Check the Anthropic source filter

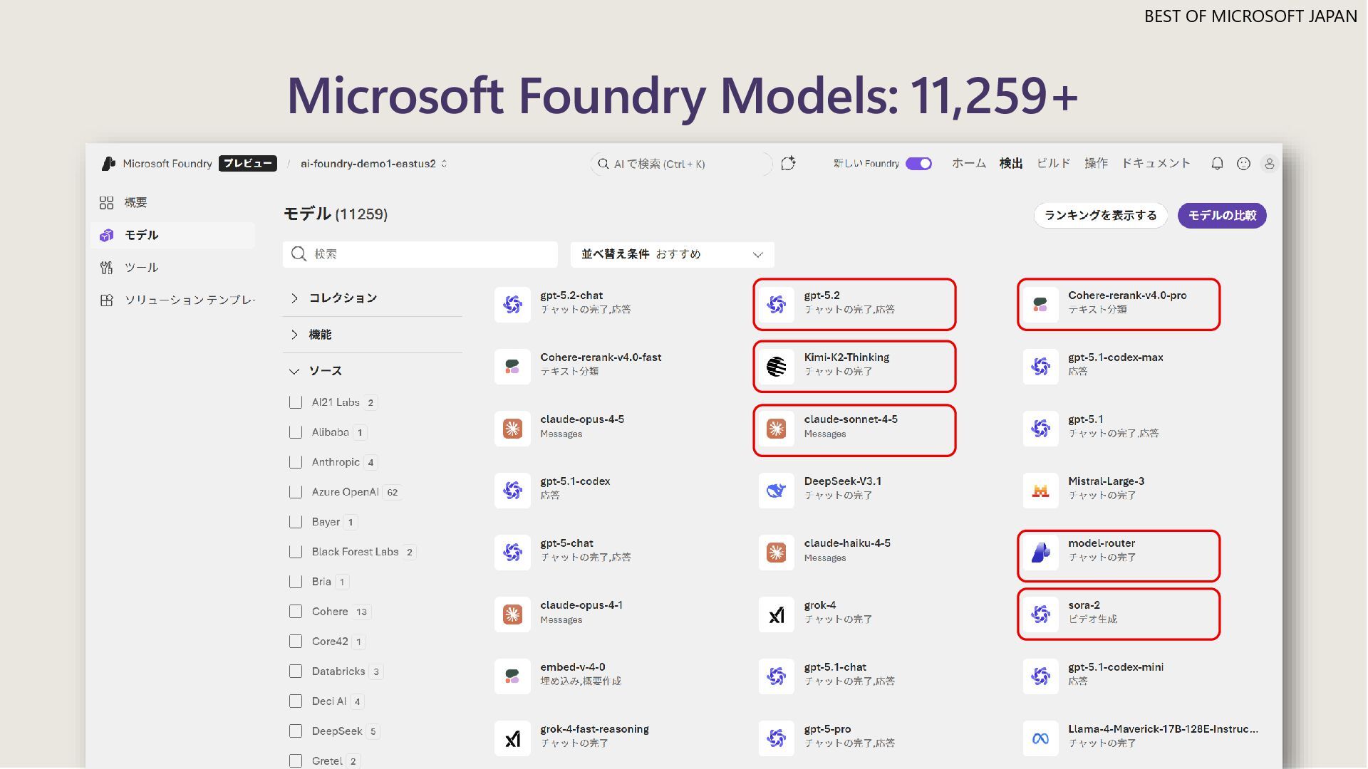pos(296,462)
